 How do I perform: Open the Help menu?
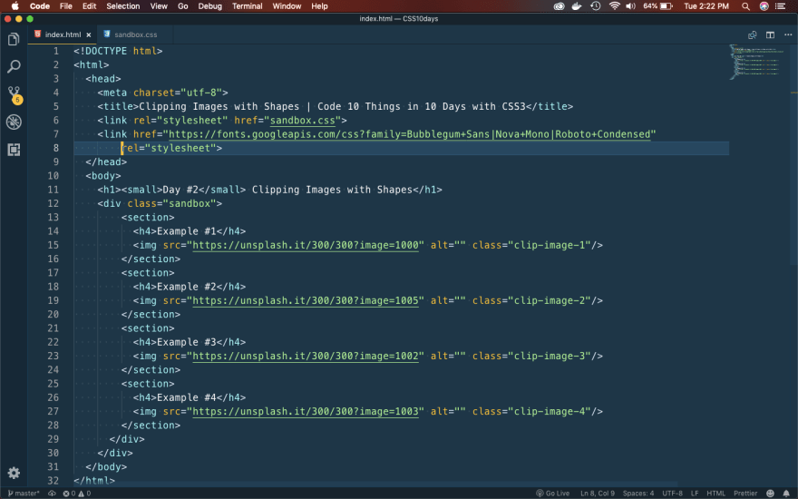pos(319,6)
